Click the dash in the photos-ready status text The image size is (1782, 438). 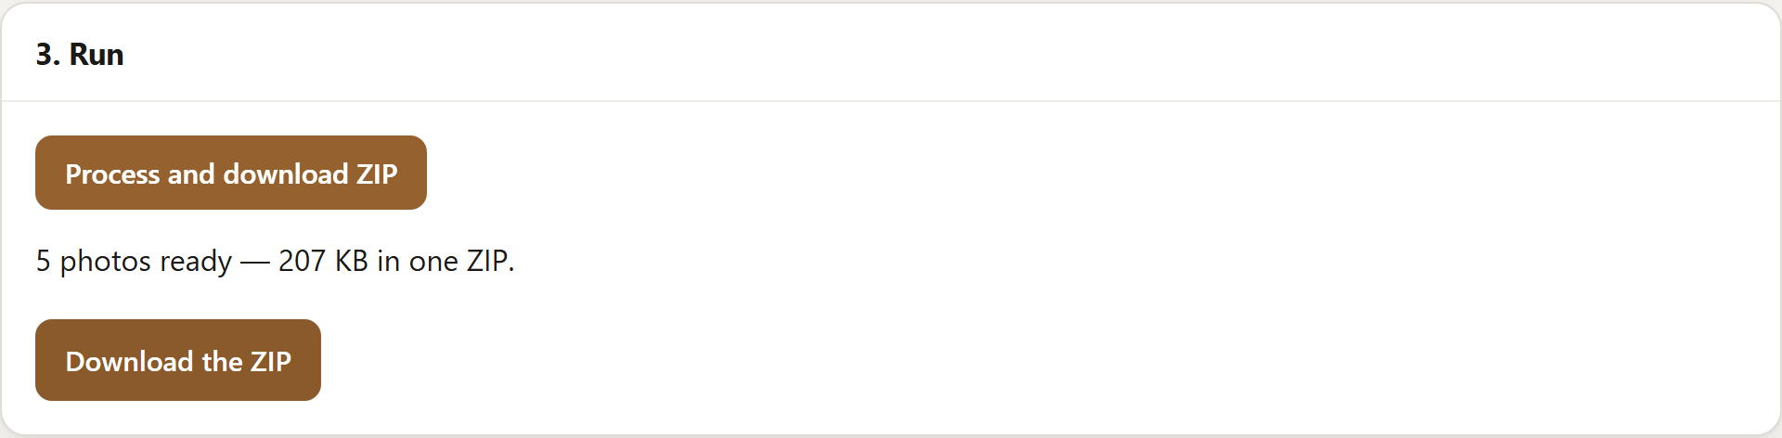[x=255, y=263]
